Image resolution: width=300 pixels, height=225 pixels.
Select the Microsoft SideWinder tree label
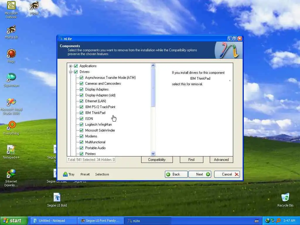tap(100, 130)
